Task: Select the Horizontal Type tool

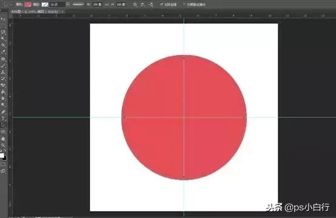Action: coord(3,118)
